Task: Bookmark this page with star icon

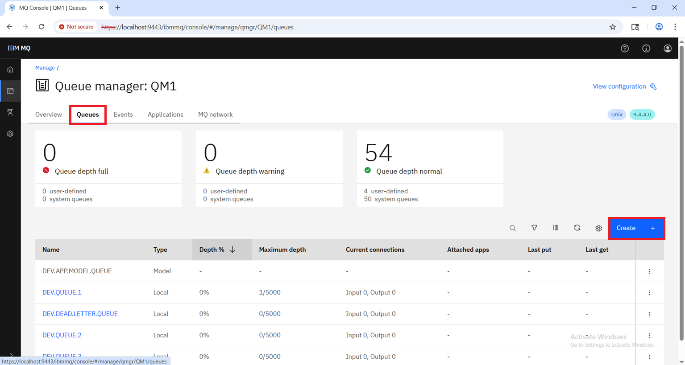Action: [x=613, y=27]
